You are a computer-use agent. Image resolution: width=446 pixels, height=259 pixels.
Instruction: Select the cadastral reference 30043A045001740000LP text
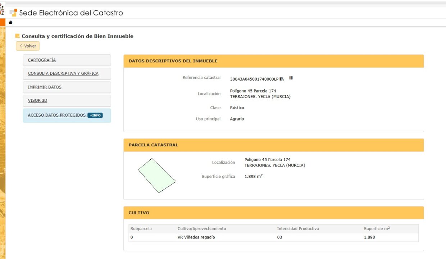click(x=254, y=79)
